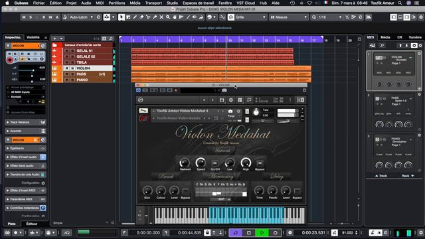
Task: Click the add track plus button
Action: pos(54,39)
